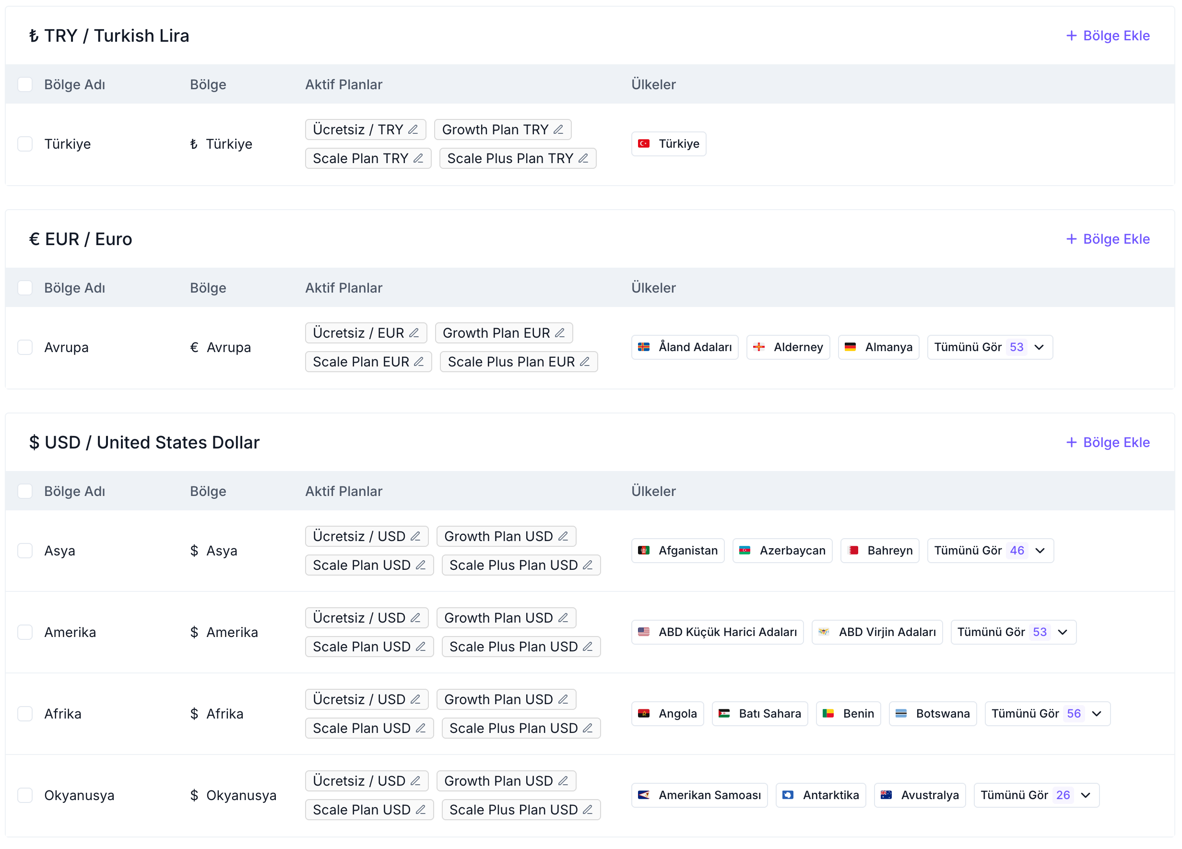Edit the Scale Plus Plan TRY plan
The width and height of the screenshot is (1182, 849).
tap(584, 158)
